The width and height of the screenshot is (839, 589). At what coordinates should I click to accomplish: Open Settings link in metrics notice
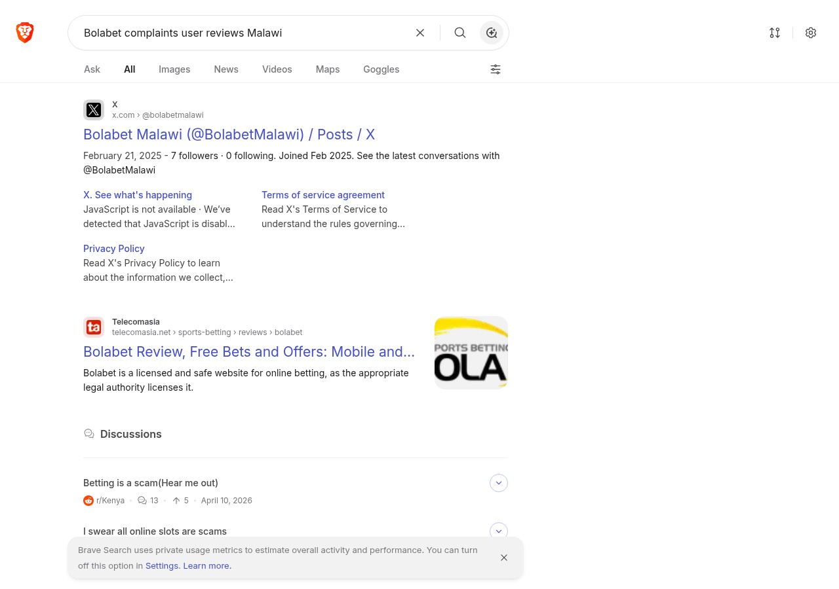[162, 566]
